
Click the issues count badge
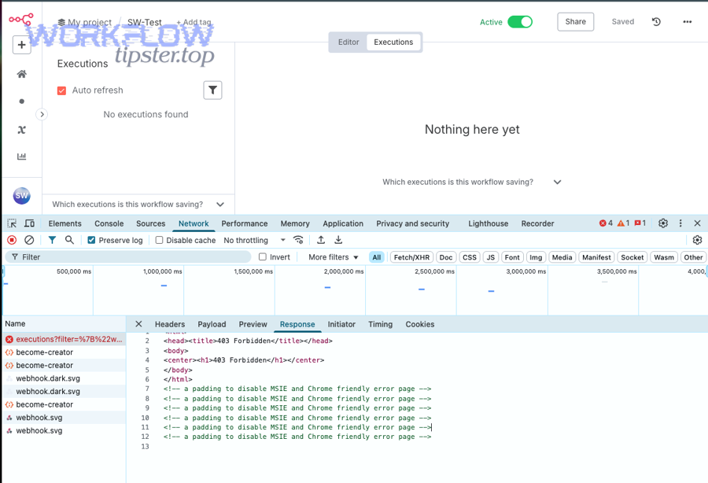(640, 223)
